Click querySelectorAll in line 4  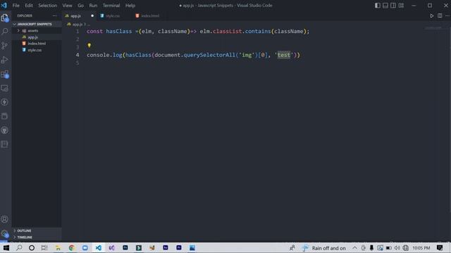point(209,55)
